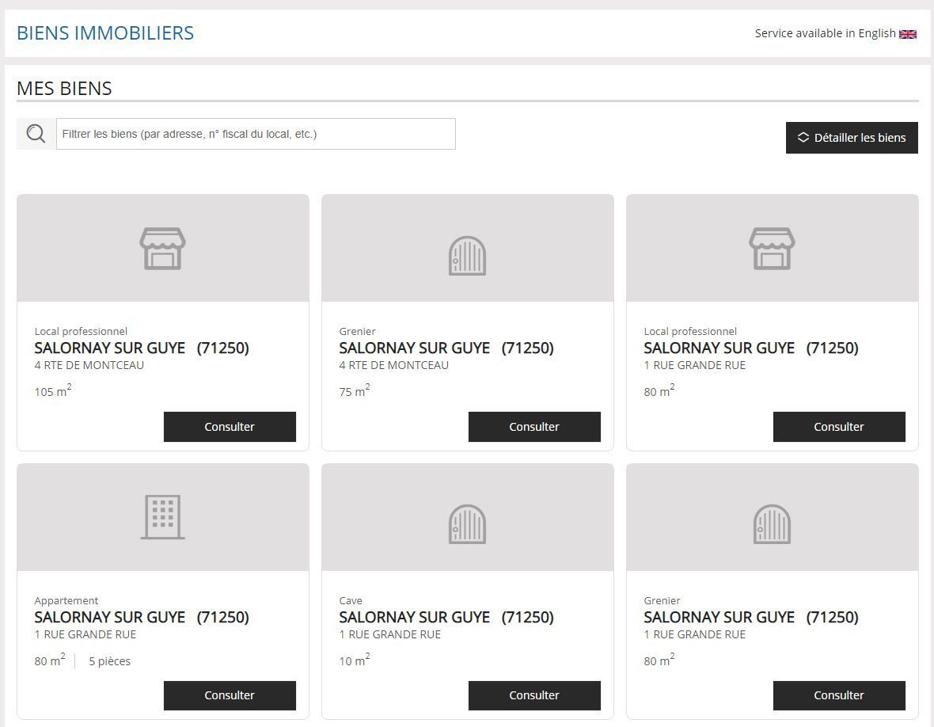Click door icon of 75 m² Grenier
Screen dimensions: 934x727
tap(467, 255)
